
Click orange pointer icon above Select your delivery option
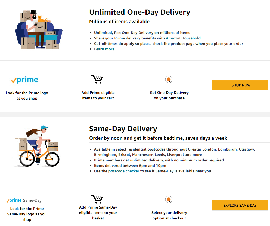coord(169,200)
